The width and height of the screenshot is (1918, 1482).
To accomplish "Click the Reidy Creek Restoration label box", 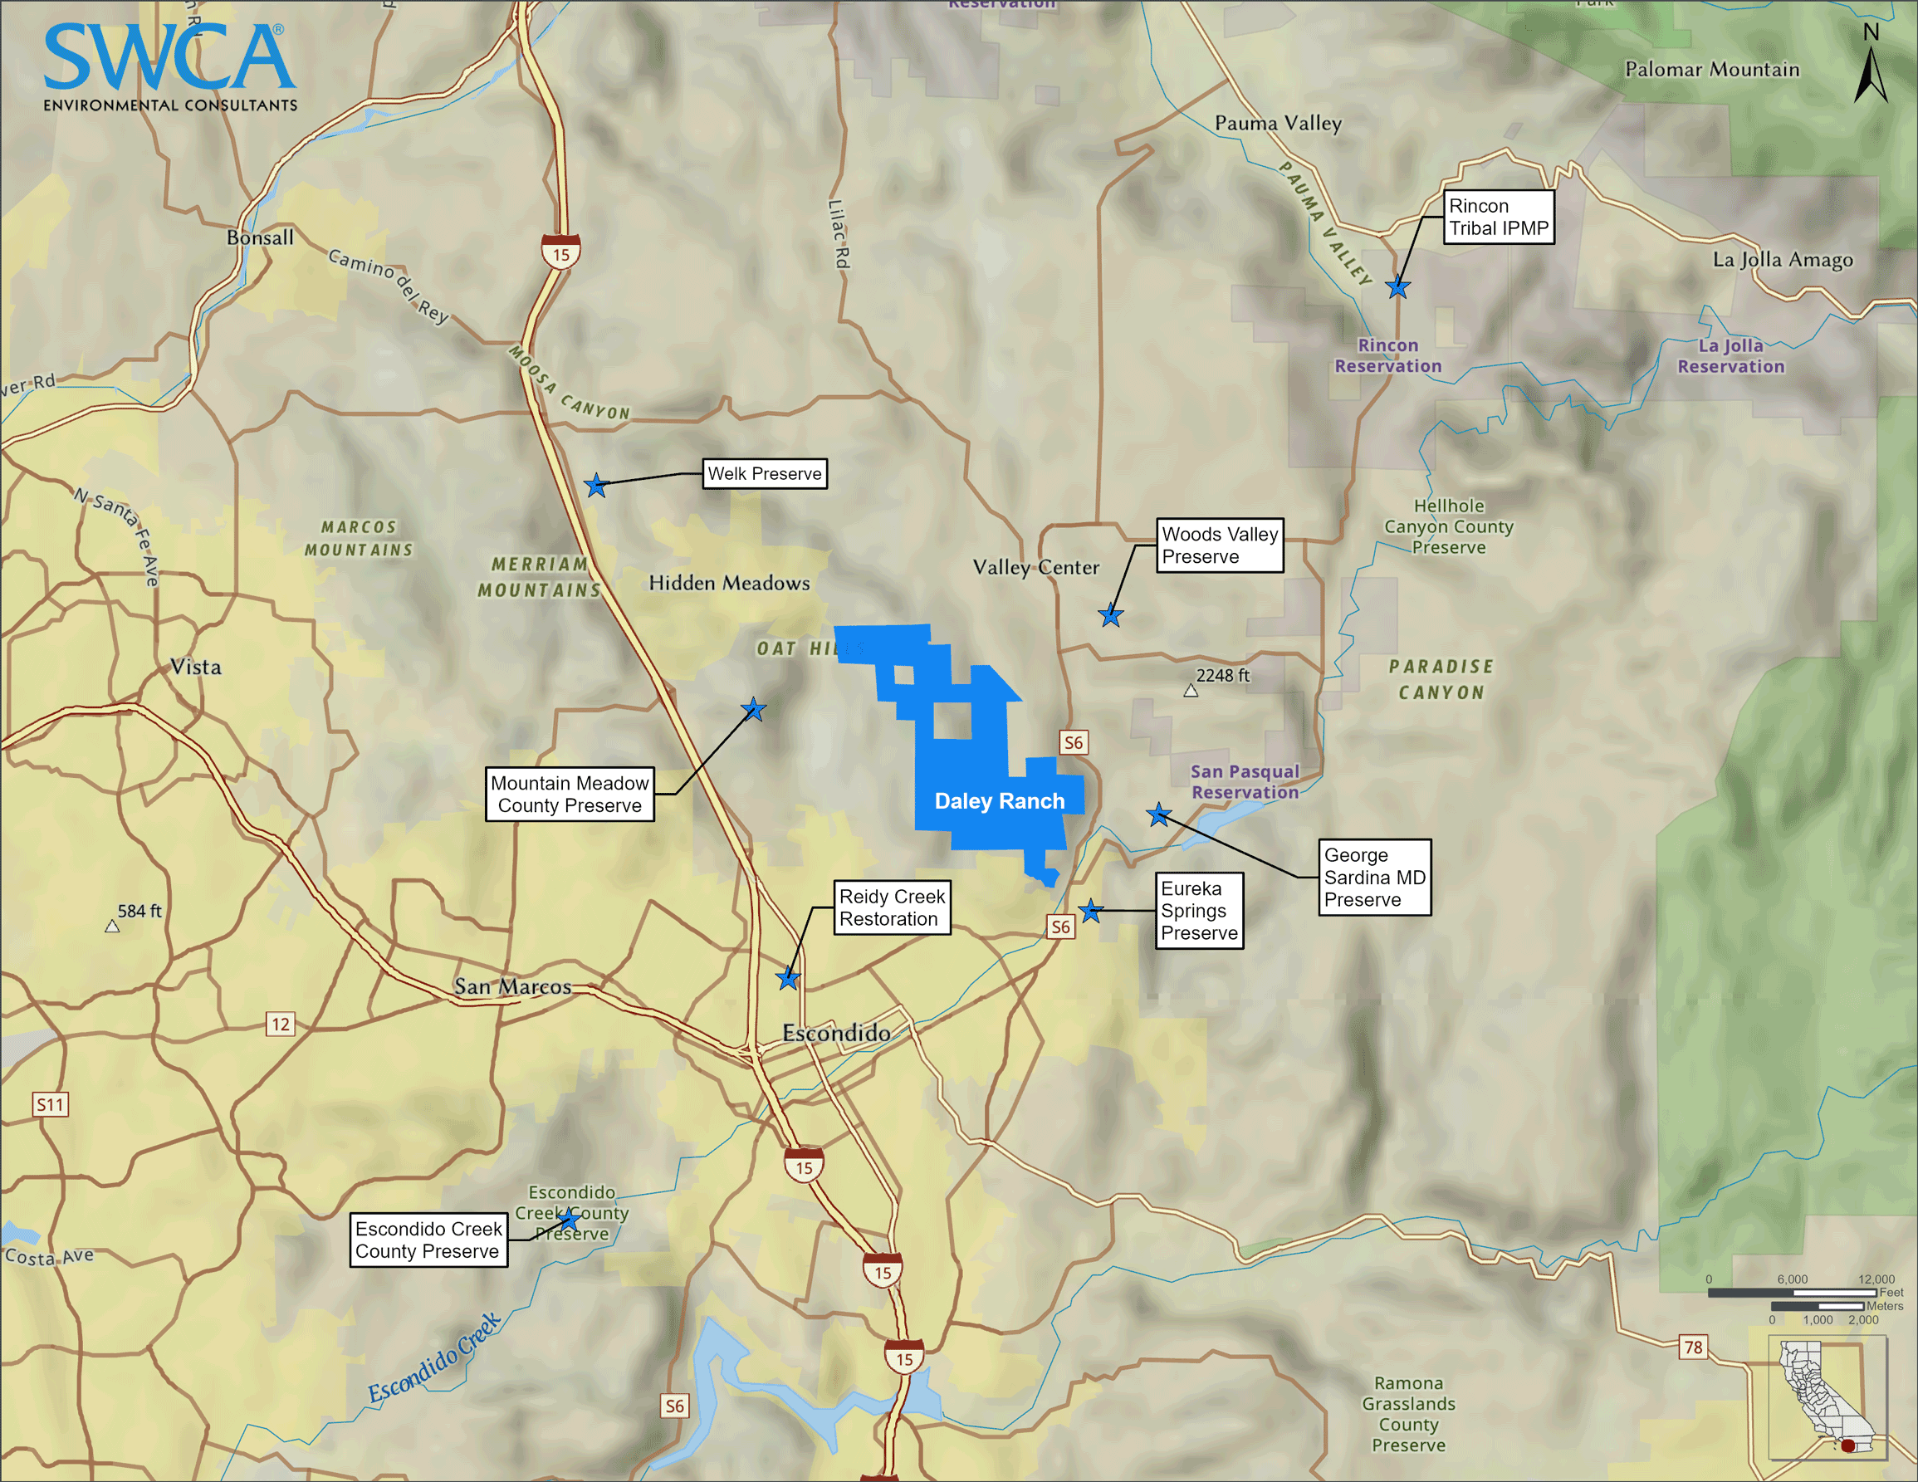I will click(x=892, y=907).
